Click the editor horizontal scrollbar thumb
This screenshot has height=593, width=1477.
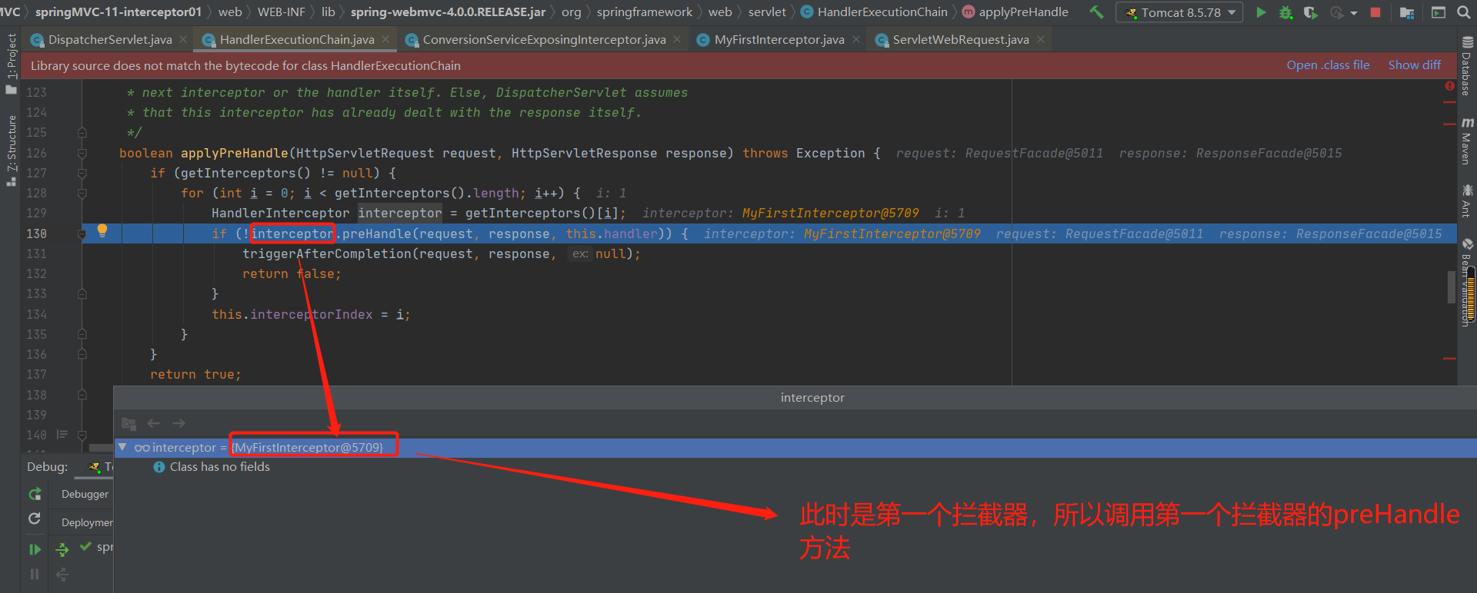coord(101,447)
